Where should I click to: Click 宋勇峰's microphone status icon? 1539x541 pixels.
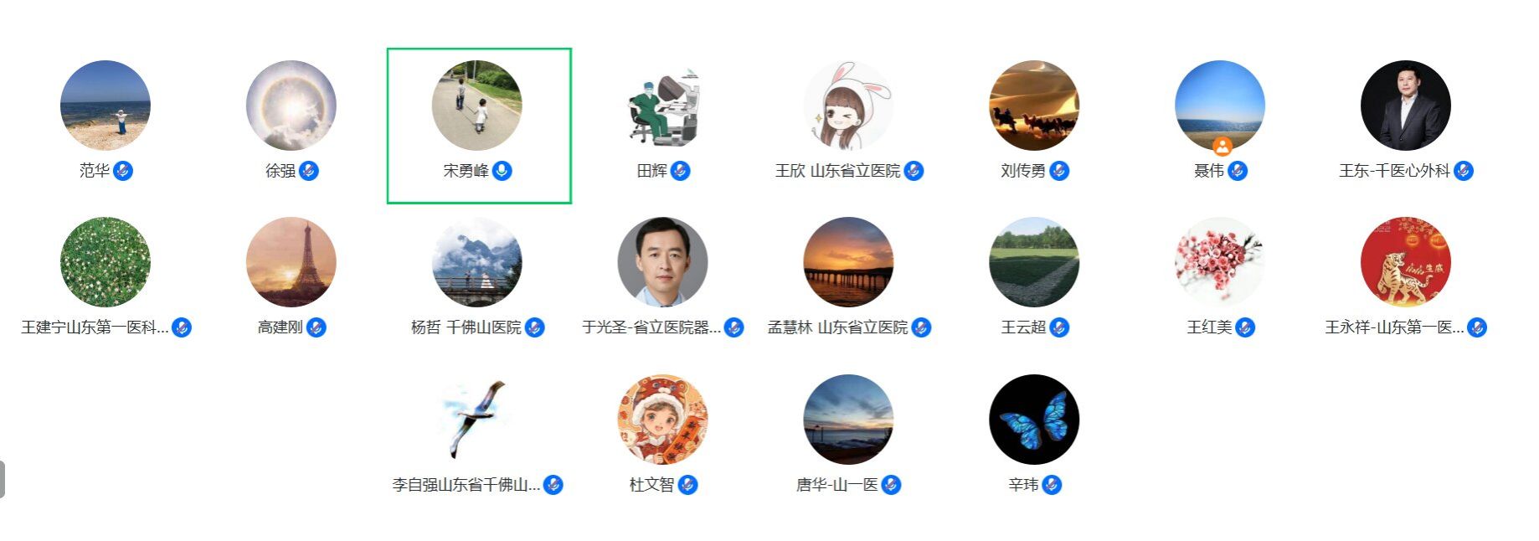pyautogui.click(x=502, y=171)
